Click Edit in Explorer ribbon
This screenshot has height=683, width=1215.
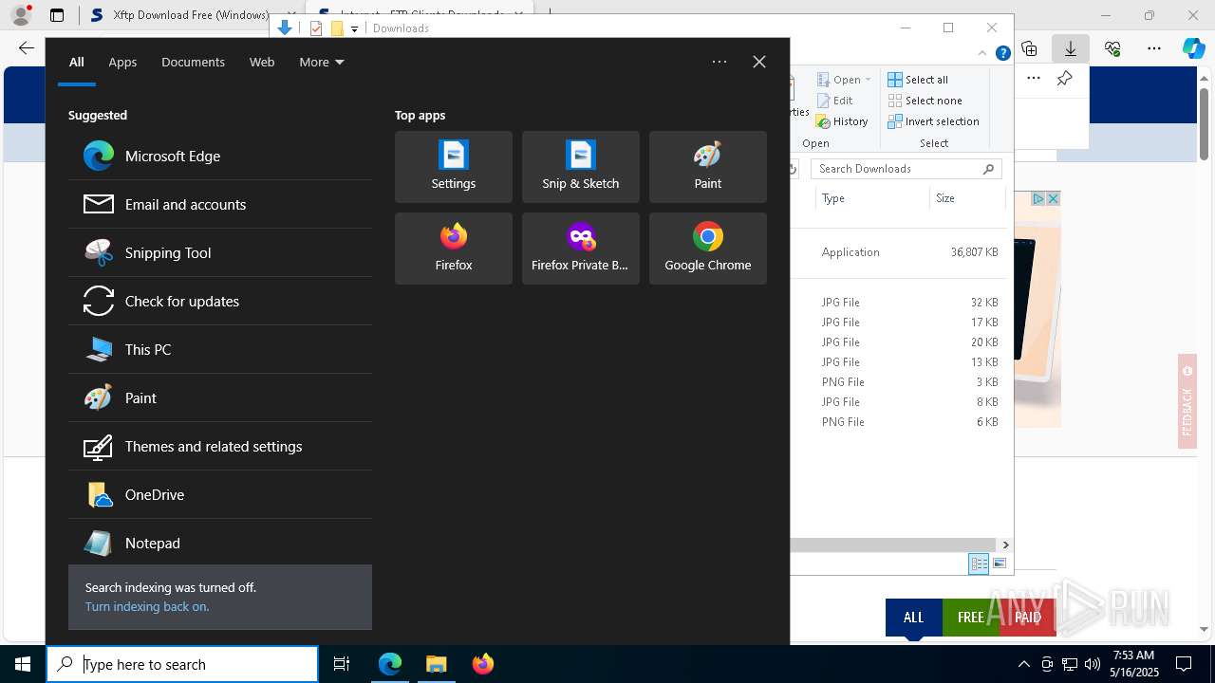[x=834, y=101]
